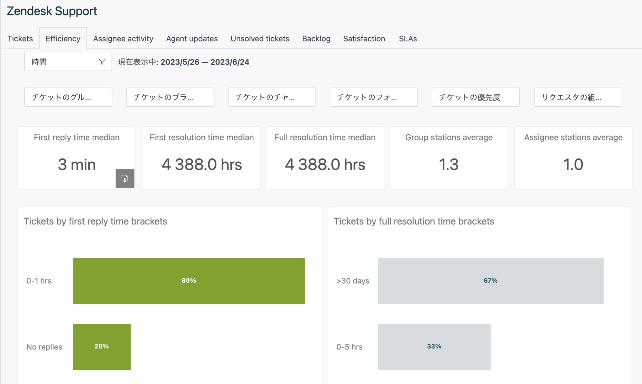Switch to the Unsolved tickets tab

(x=260, y=38)
